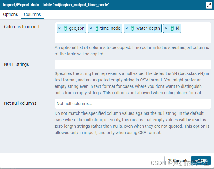This screenshot has height=169, width=214.
Task: Click the id column icon
Action: [172, 28]
